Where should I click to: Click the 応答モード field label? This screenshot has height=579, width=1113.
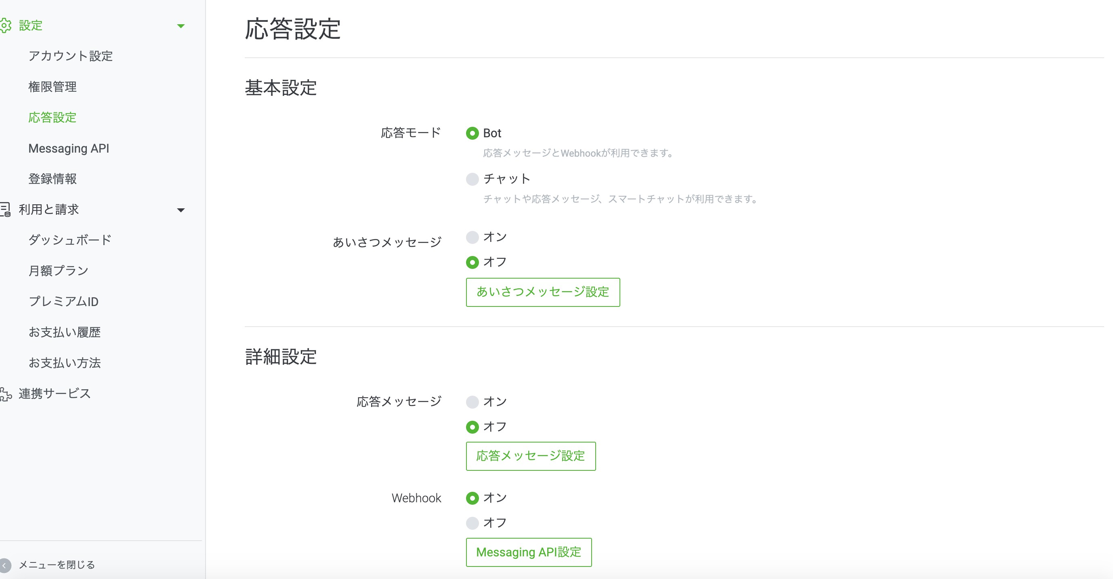tap(411, 133)
